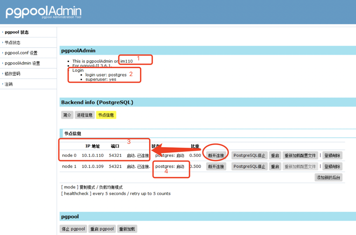Click the 重启 pgpool button
The height and width of the screenshot is (235, 356).
[102, 229]
